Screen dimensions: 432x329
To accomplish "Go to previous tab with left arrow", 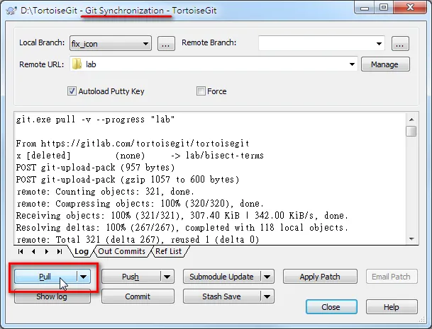I will [33, 251].
